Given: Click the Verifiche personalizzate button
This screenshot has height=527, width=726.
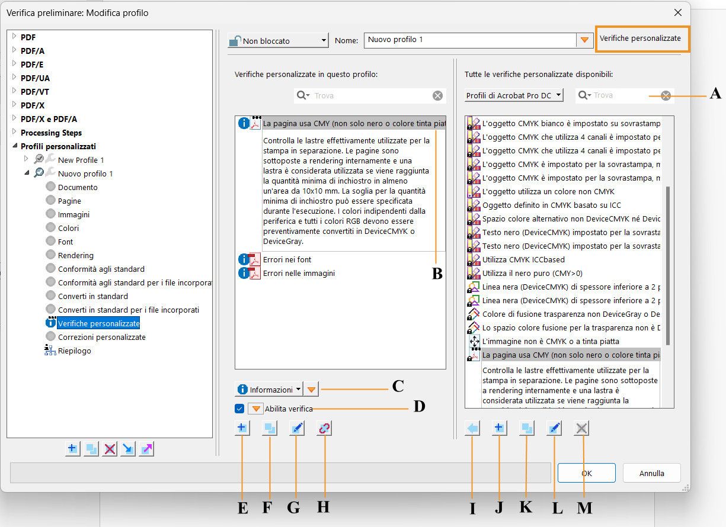Looking at the screenshot, I should coord(642,38).
